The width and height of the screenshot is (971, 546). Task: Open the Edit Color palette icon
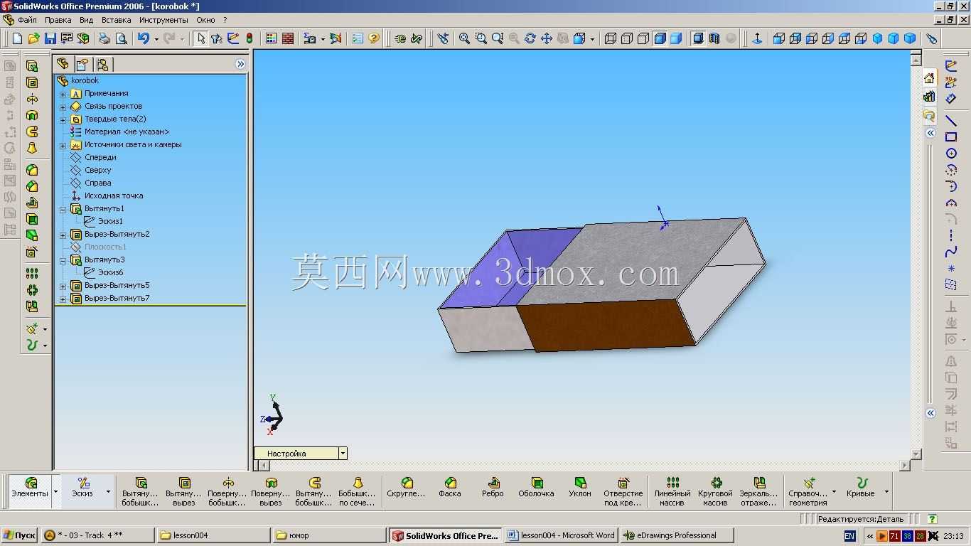[271, 38]
